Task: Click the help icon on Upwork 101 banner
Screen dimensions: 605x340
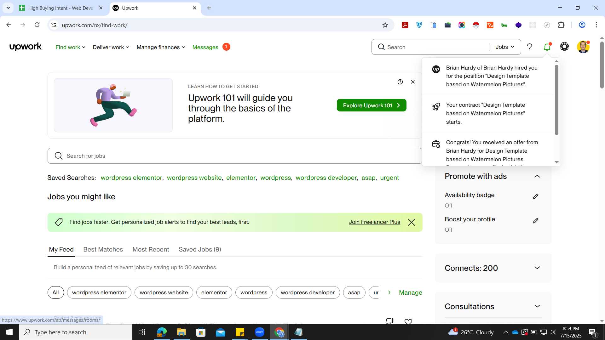Action: coord(400,82)
